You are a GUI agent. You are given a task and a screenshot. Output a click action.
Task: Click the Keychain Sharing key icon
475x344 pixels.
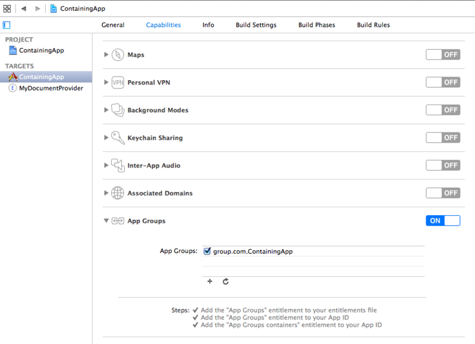click(118, 138)
